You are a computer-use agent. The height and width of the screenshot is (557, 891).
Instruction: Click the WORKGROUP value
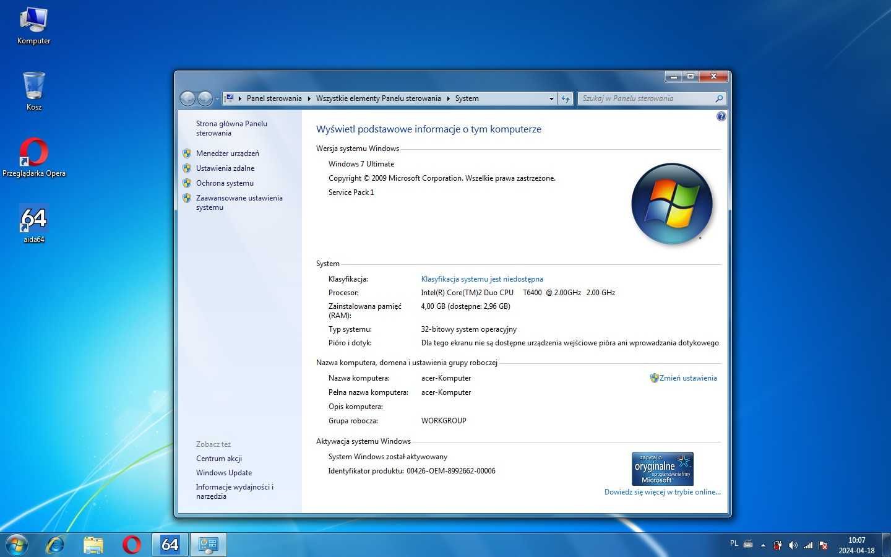[x=444, y=421]
